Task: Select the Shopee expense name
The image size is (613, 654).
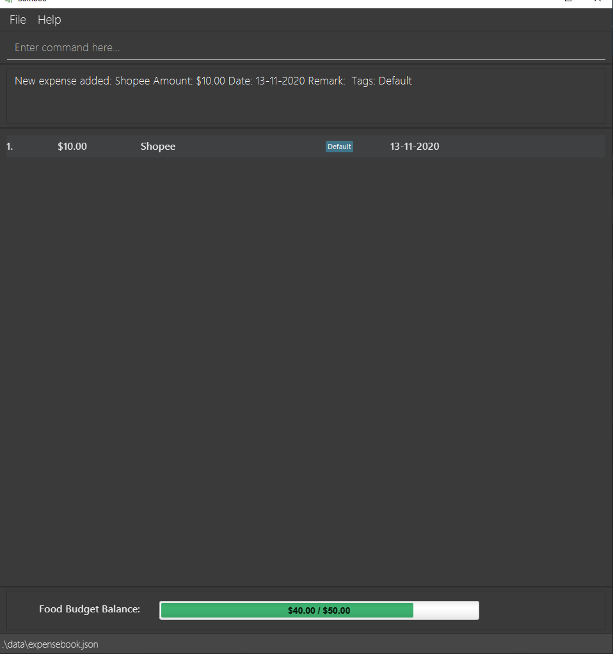Action: coord(158,147)
